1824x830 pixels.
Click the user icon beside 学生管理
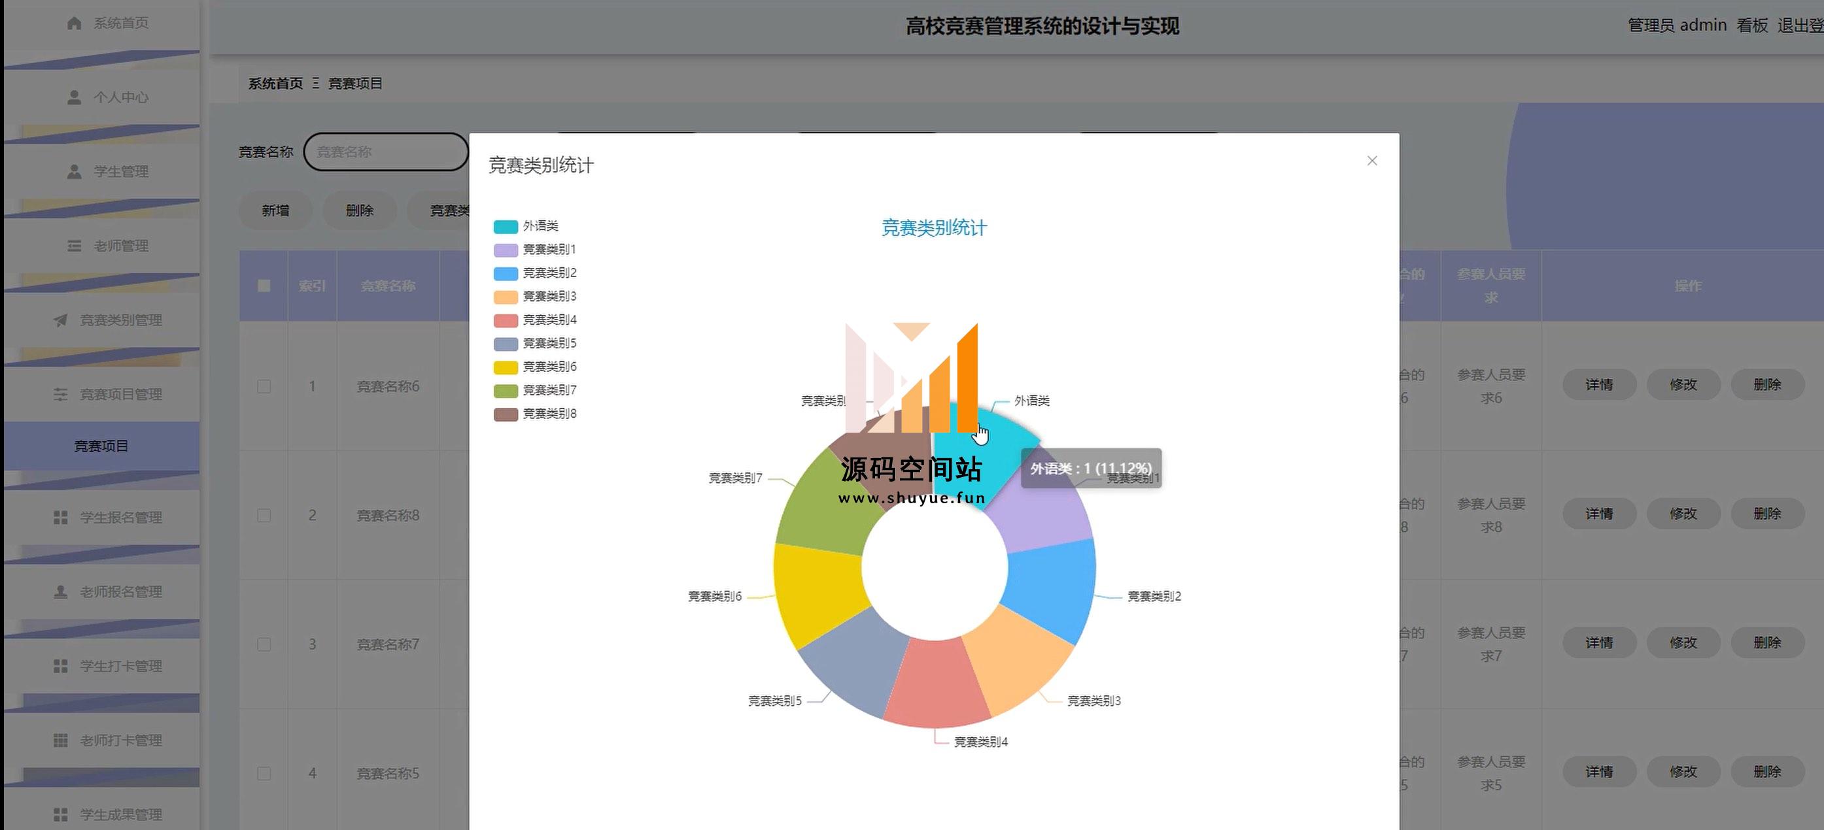pyautogui.click(x=75, y=171)
